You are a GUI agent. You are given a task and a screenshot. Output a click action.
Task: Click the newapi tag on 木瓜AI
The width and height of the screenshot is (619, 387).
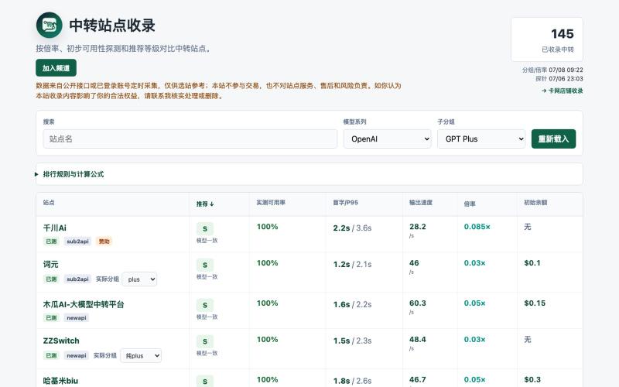pos(76,318)
